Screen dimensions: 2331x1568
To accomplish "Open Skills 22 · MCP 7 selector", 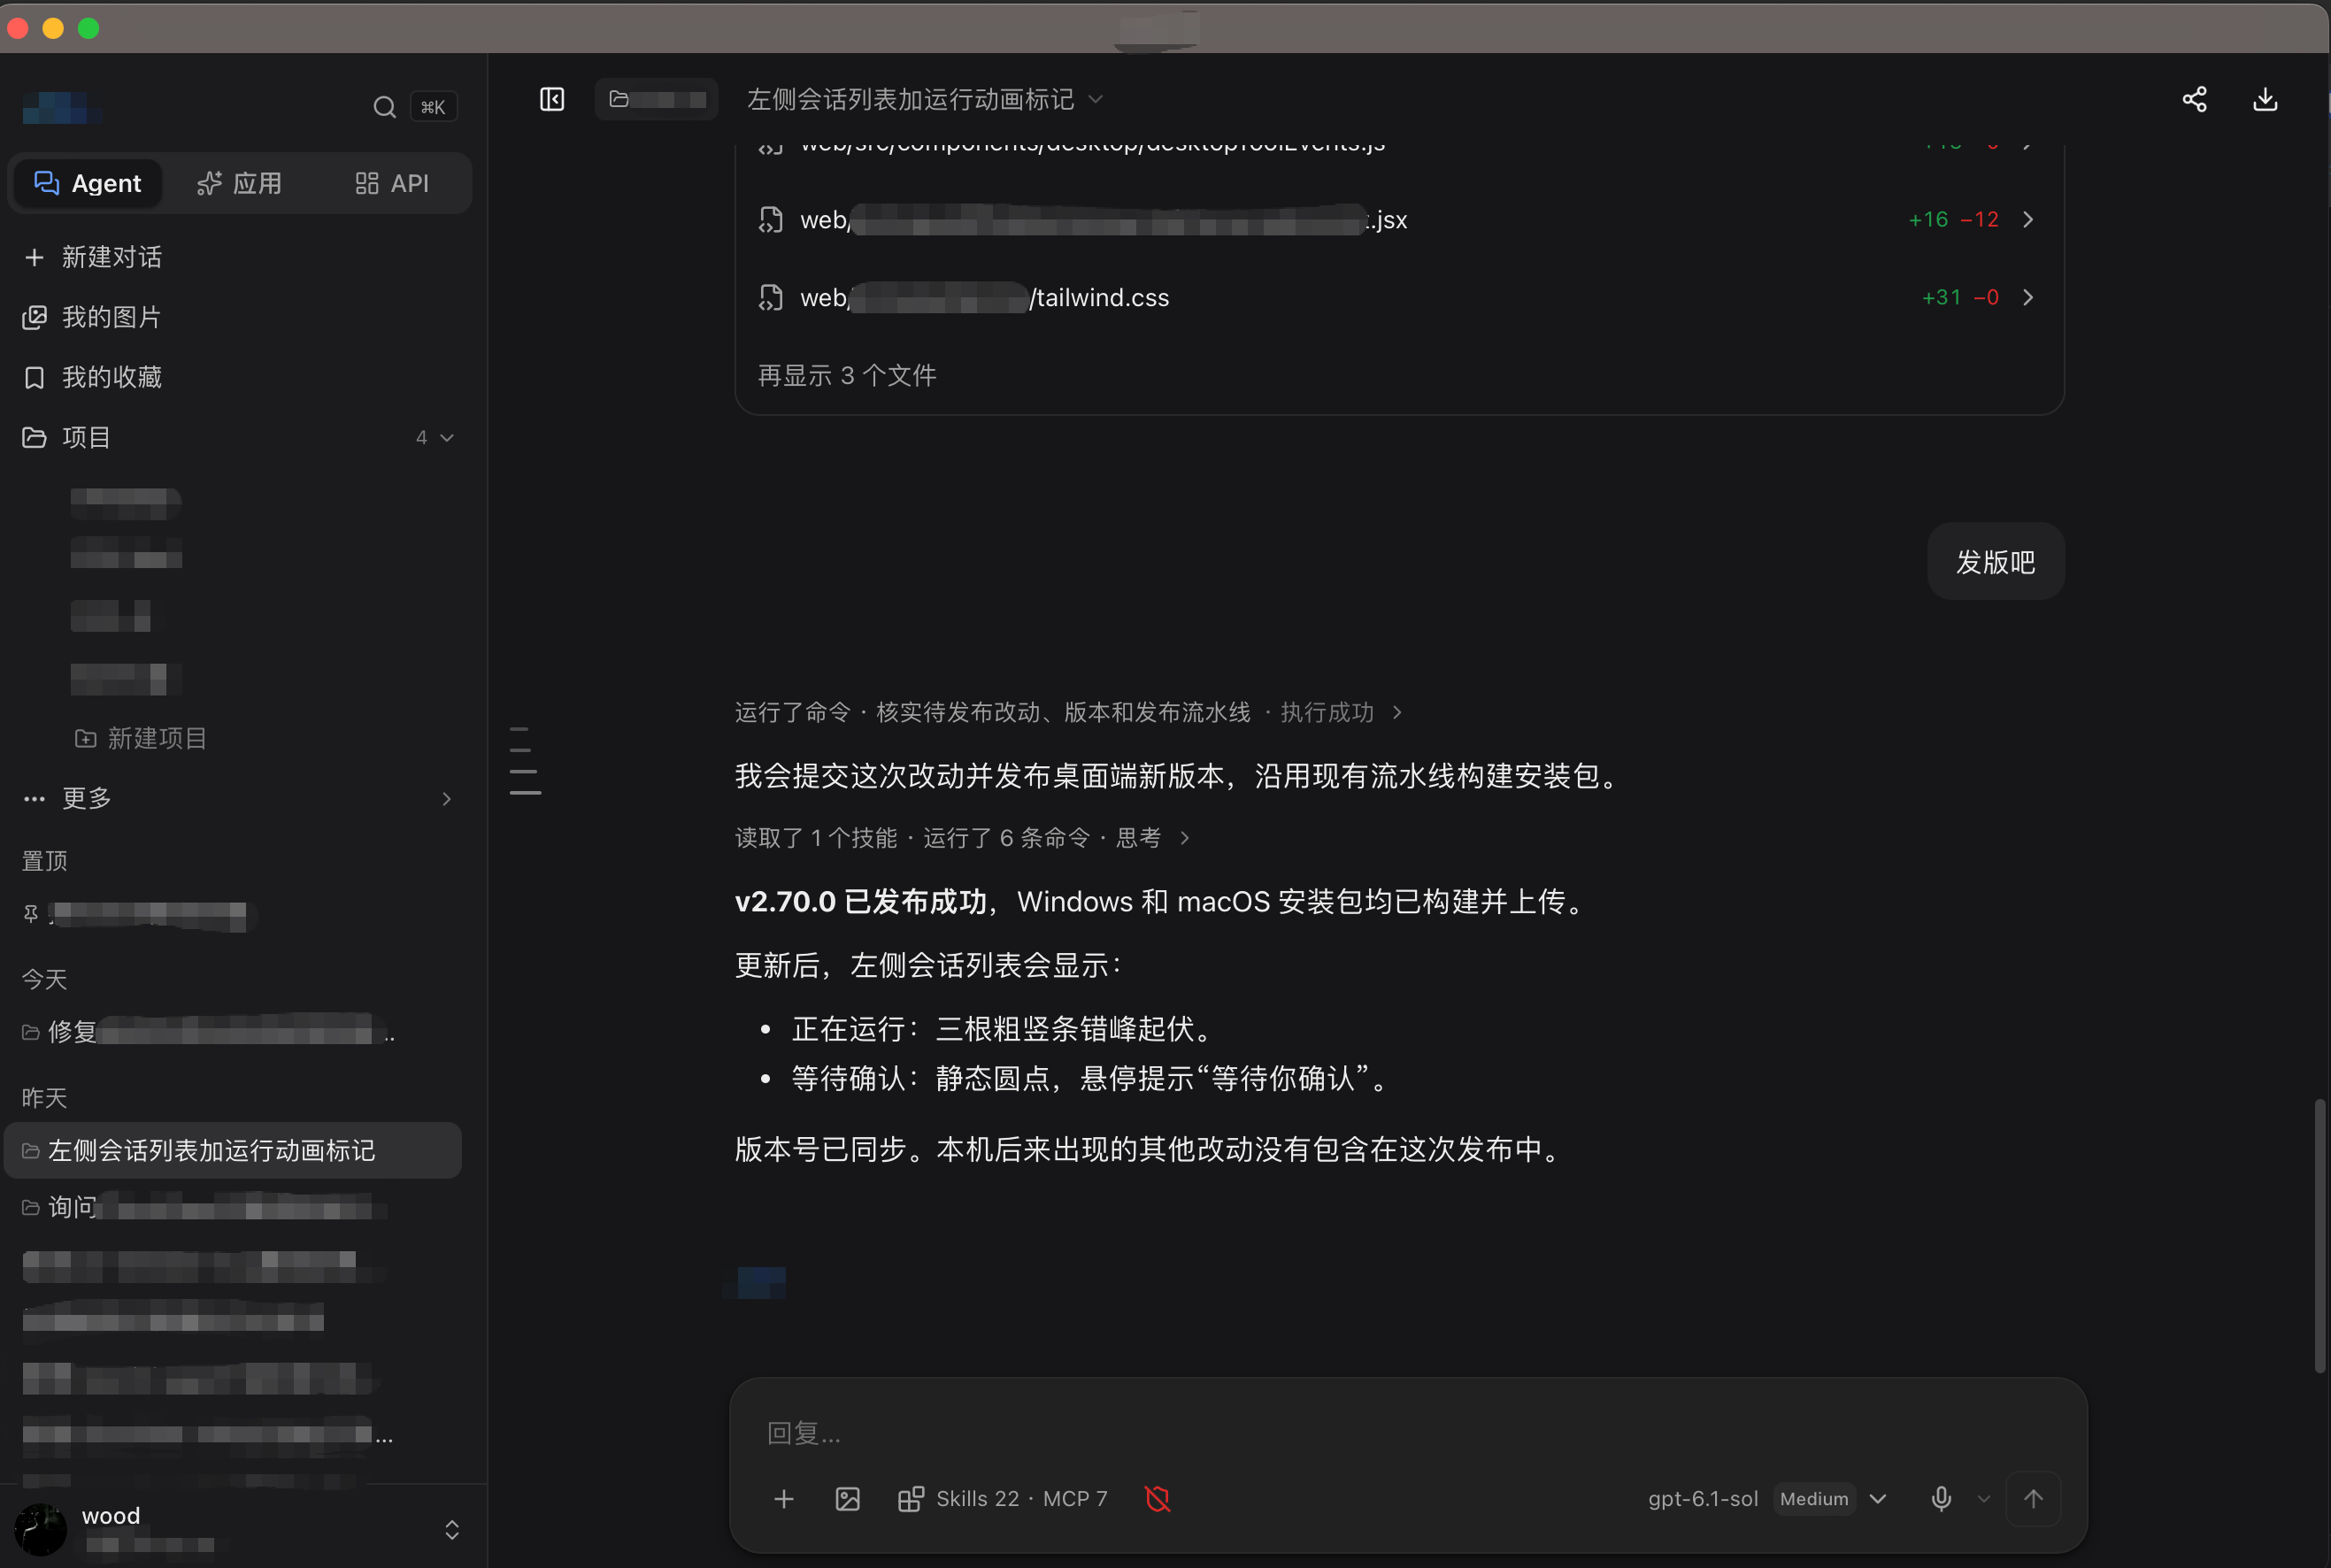I will [x=1002, y=1498].
